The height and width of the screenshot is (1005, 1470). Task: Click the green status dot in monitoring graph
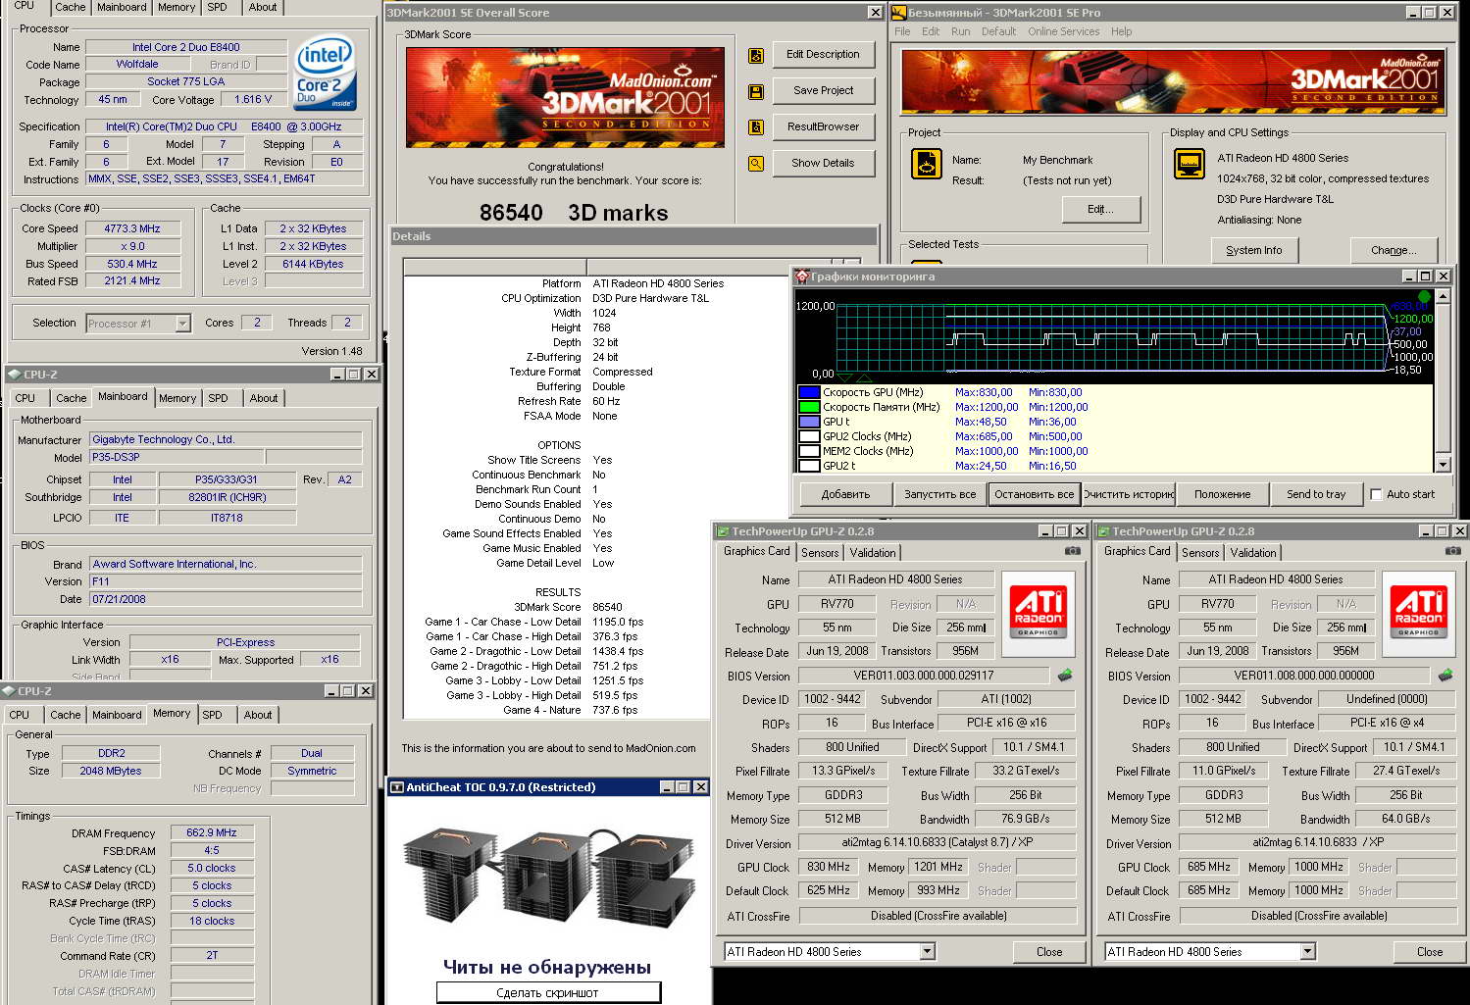tap(1424, 296)
